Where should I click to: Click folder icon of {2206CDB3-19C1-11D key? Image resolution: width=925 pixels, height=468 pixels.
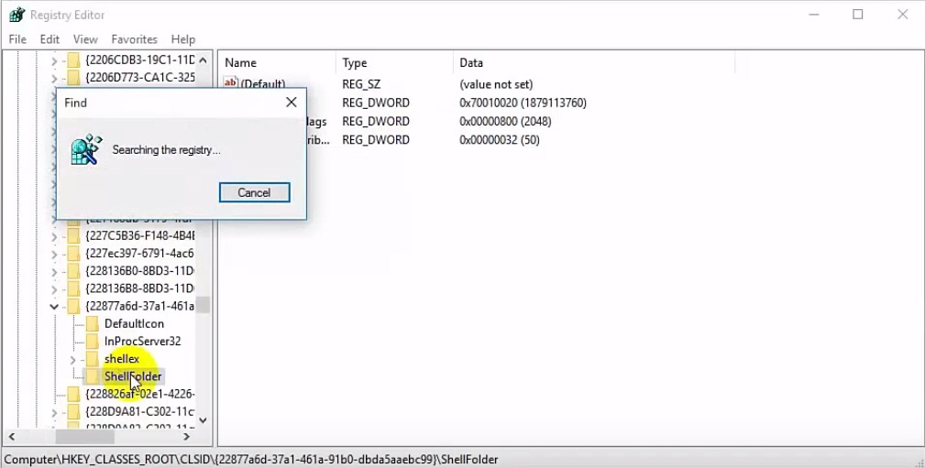pyautogui.click(x=73, y=60)
